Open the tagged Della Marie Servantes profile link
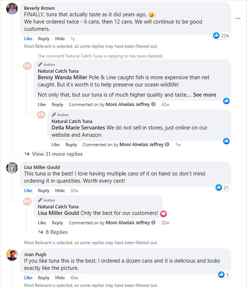This screenshot has height=289, width=247. 78,128
